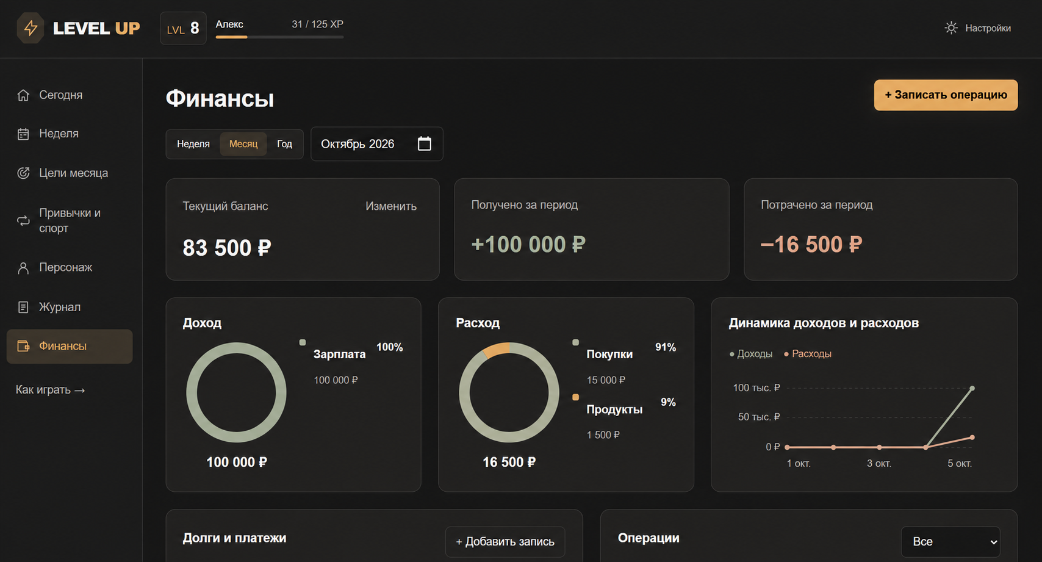Select the Месяц period toggle
Viewport: 1042px width, 562px height.
(x=243, y=144)
